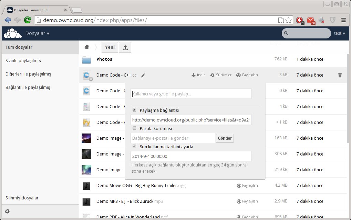Click the Photos folder icon
This screenshot has height=220, width=351.
(86, 60)
